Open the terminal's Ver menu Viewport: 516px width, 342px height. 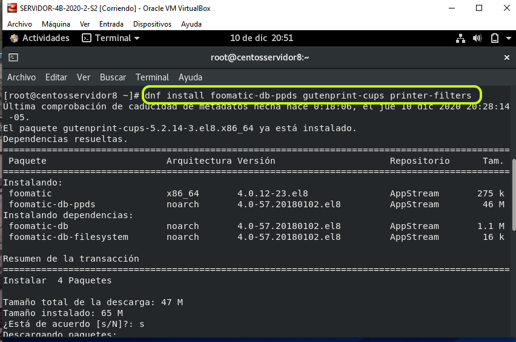tap(84, 77)
